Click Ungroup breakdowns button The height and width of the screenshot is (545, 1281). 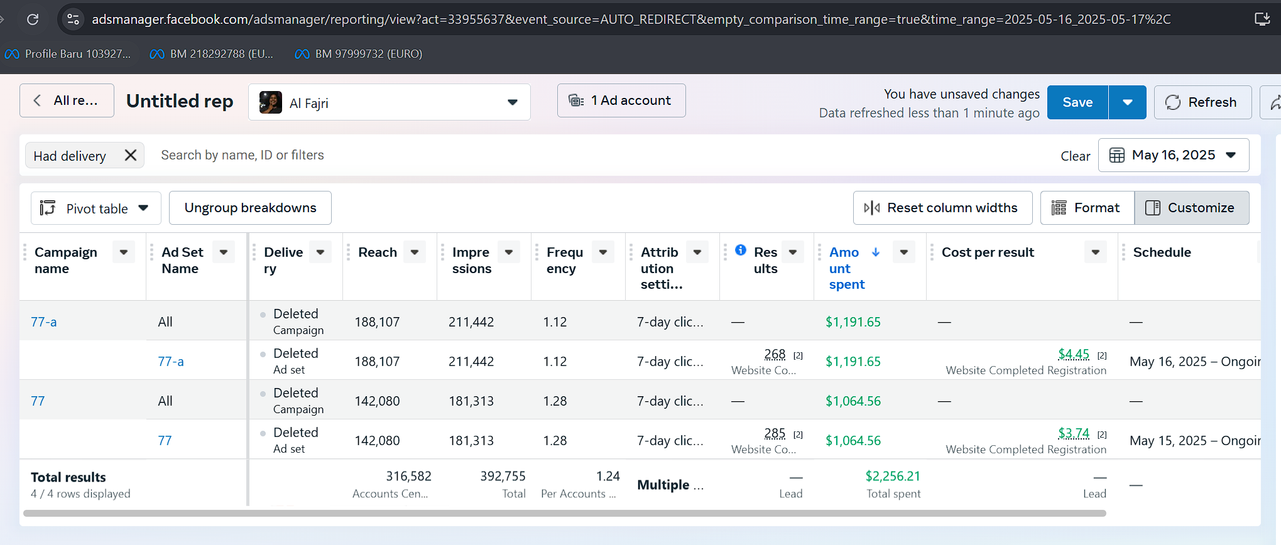pyautogui.click(x=250, y=208)
